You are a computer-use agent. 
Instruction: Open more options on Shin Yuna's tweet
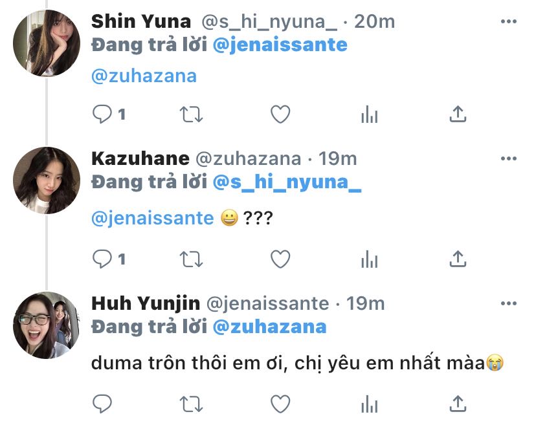coord(509,22)
